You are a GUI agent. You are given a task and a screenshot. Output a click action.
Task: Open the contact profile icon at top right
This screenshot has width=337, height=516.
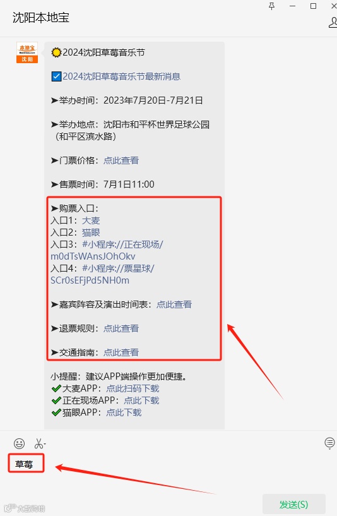333,22
